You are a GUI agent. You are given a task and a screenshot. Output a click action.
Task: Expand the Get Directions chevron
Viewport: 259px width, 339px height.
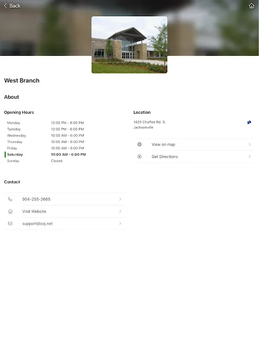[249, 157]
